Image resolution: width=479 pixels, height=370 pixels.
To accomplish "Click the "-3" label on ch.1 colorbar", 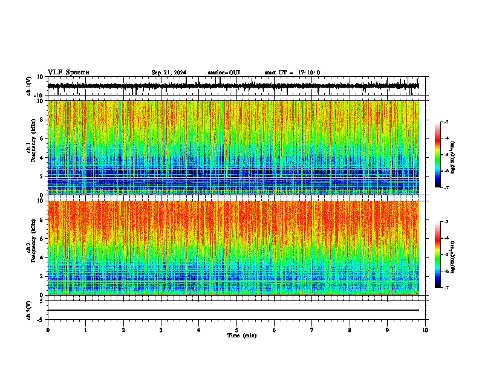I will pos(446,122).
